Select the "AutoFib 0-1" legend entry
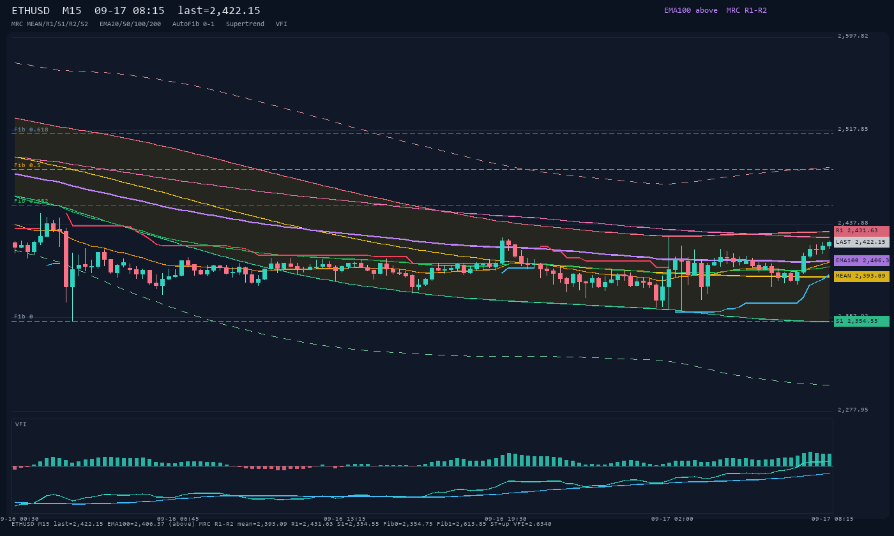Viewport: 894px width, 536px height. click(193, 24)
